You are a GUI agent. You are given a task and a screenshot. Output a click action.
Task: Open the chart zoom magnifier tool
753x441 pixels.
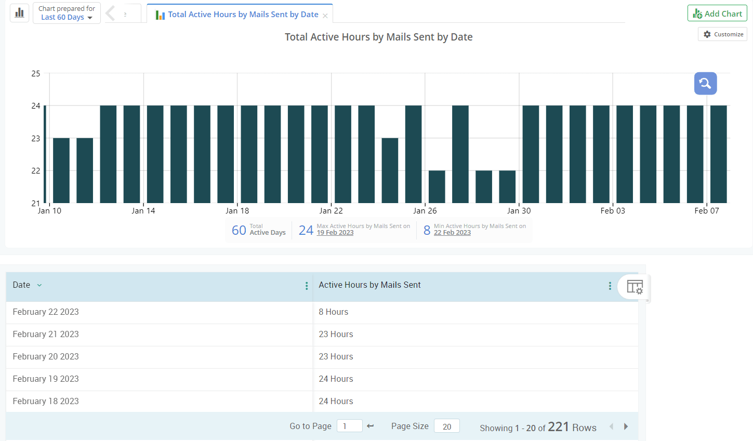point(705,83)
